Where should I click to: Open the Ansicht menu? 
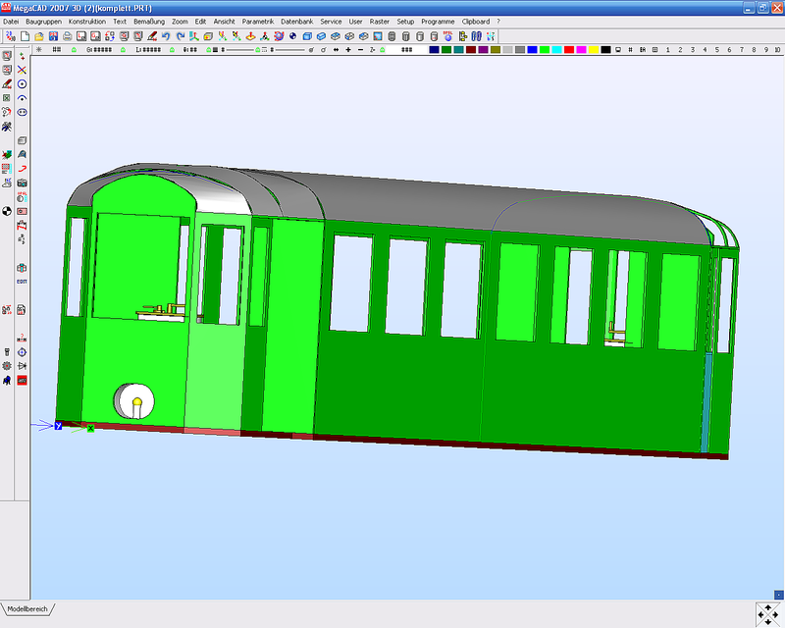tap(224, 22)
